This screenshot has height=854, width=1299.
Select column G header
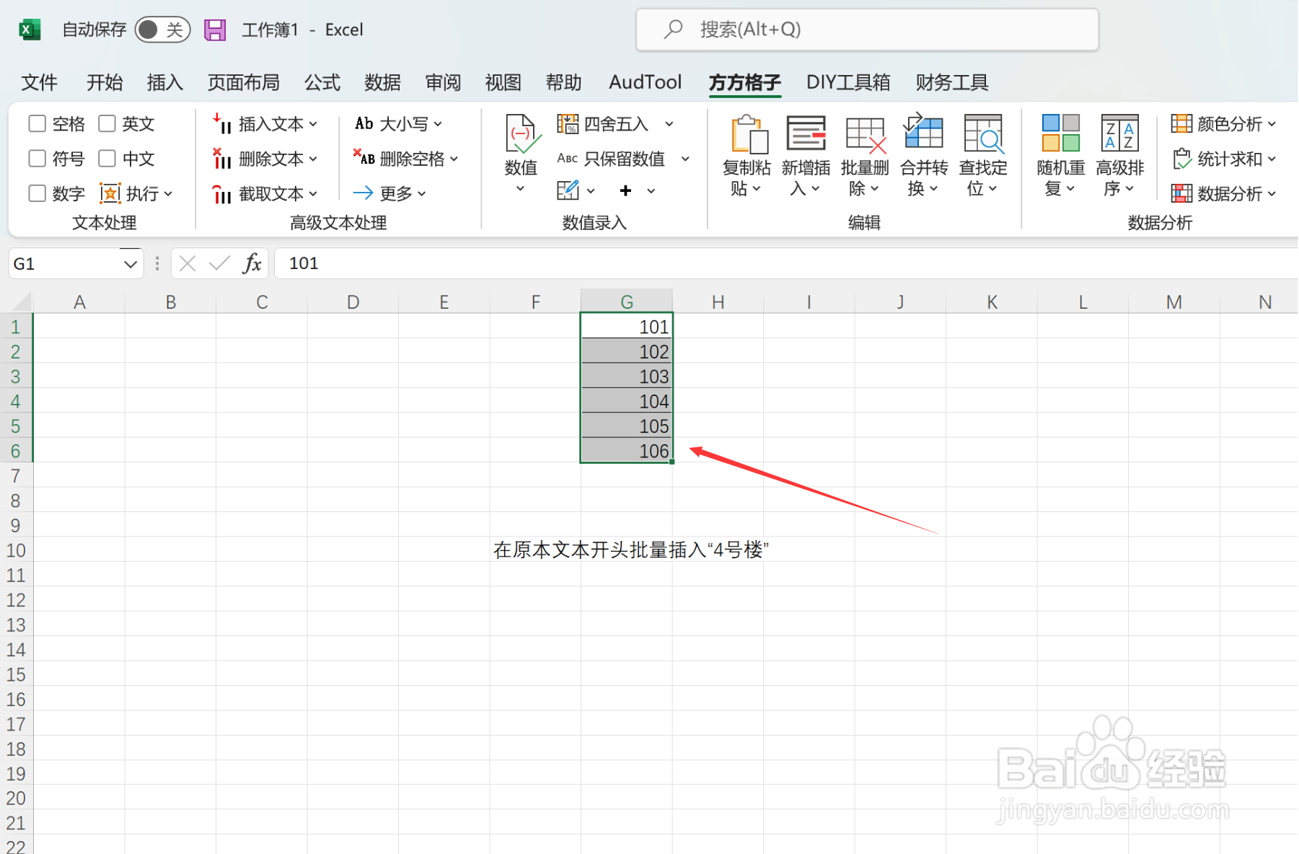point(627,301)
